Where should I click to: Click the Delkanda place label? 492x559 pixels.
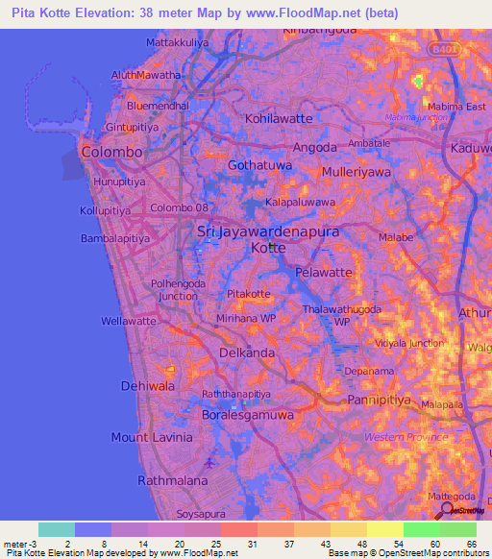247,352
